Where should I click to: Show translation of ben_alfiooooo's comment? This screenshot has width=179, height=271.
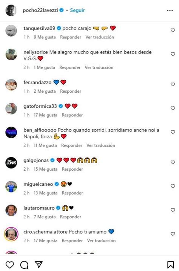click(101, 145)
